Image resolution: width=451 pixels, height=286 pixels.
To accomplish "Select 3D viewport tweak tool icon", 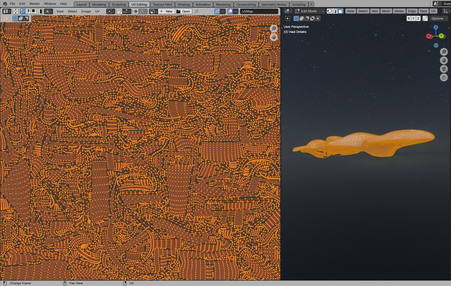I will tap(288, 18).
